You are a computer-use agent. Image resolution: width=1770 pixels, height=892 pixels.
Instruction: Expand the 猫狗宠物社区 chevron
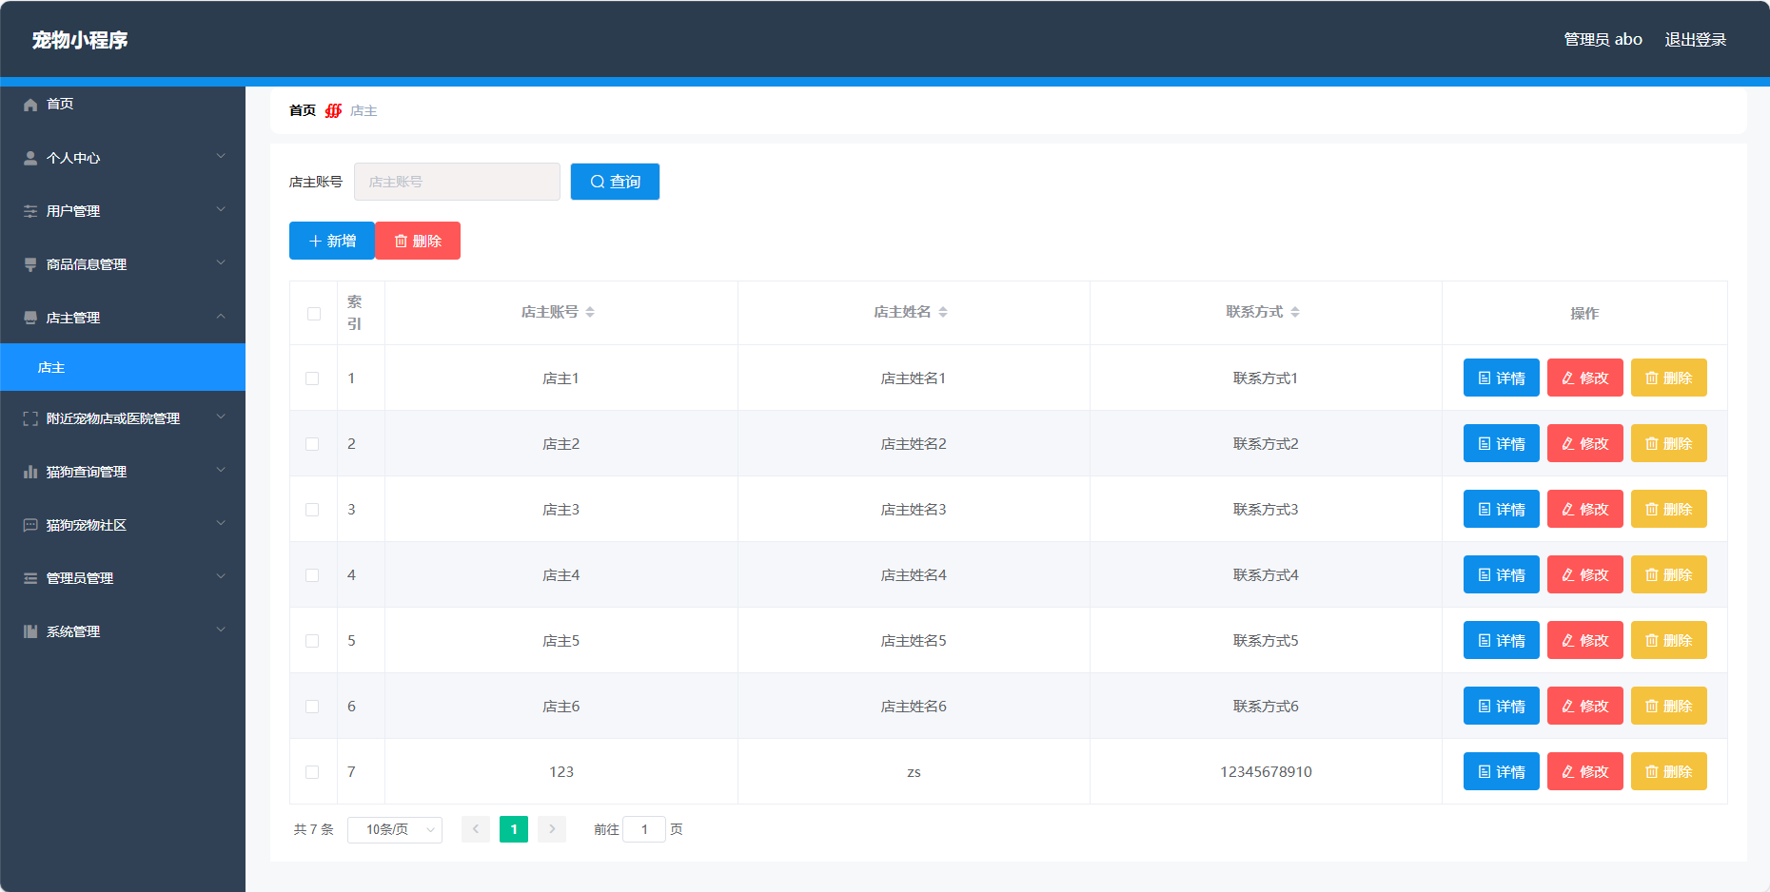[x=221, y=523]
